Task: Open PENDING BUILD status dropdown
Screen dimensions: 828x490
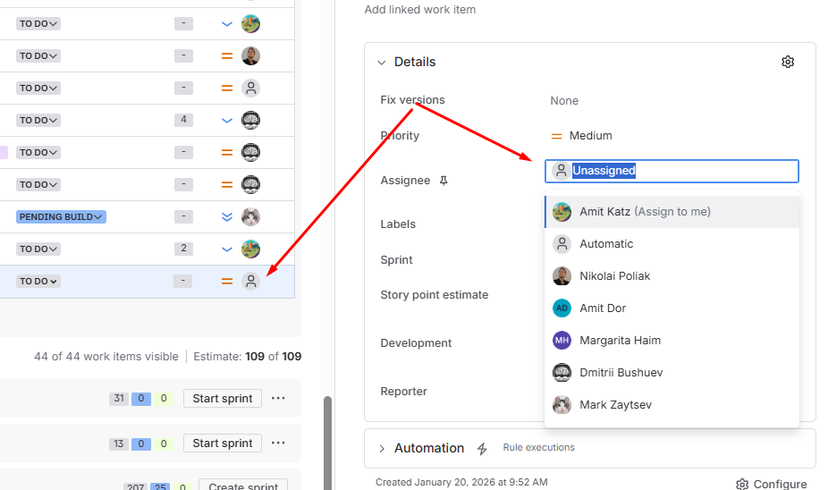Action: [61, 217]
